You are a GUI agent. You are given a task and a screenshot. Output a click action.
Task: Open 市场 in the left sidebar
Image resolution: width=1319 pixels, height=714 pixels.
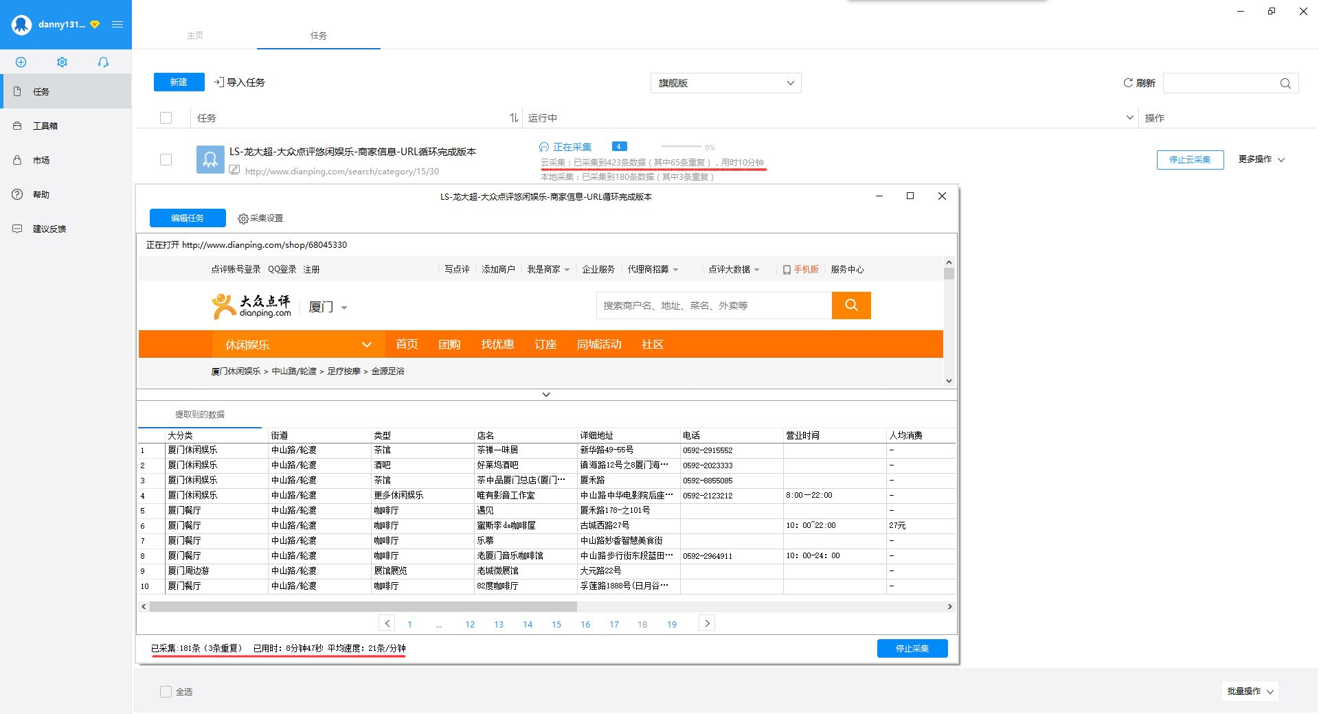click(65, 160)
